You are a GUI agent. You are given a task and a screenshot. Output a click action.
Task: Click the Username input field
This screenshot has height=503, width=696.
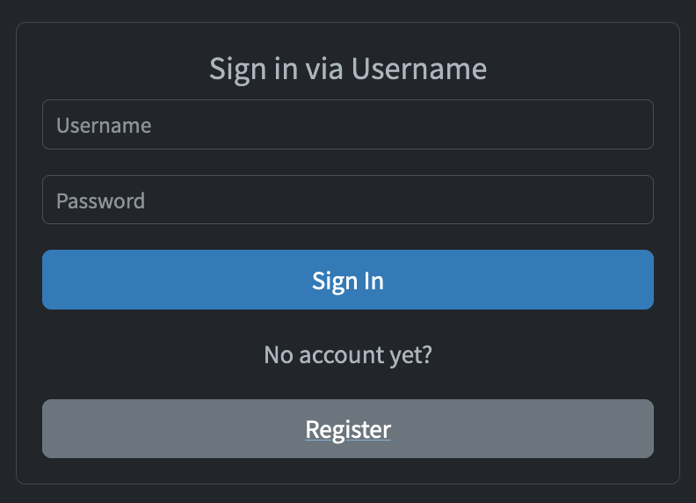(x=347, y=124)
